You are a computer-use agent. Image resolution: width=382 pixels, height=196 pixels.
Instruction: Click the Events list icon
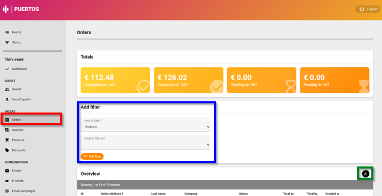coord(7,32)
